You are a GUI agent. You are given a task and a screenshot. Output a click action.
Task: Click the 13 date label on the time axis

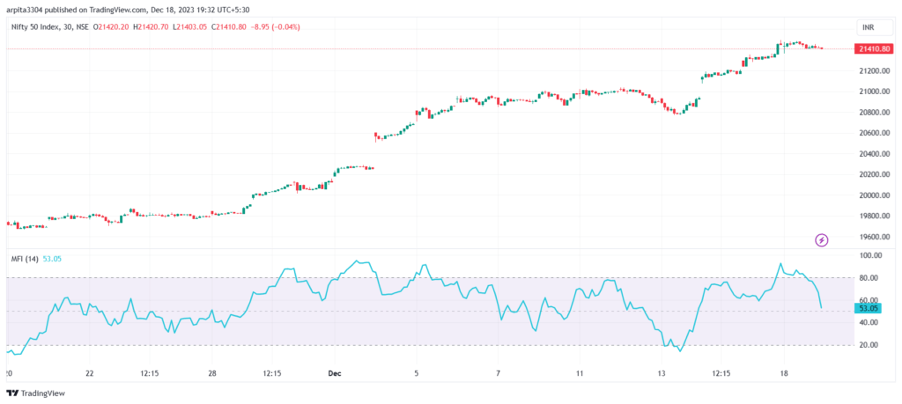(662, 373)
